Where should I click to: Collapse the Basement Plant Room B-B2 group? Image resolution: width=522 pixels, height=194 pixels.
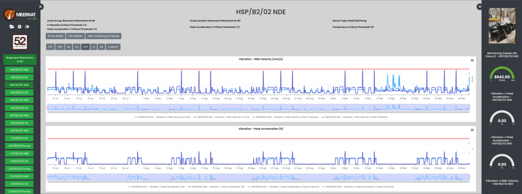tap(20, 60)
